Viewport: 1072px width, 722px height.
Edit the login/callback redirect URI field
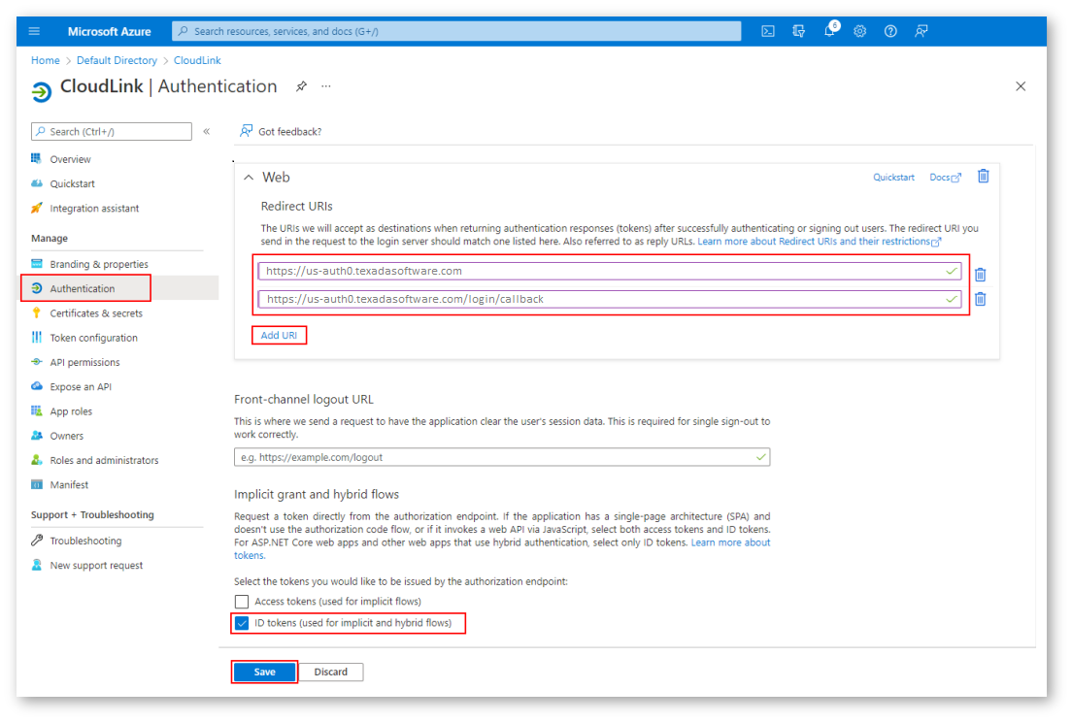[610, 299]
